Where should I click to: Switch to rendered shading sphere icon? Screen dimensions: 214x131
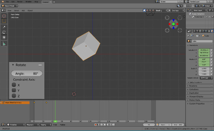153,10
